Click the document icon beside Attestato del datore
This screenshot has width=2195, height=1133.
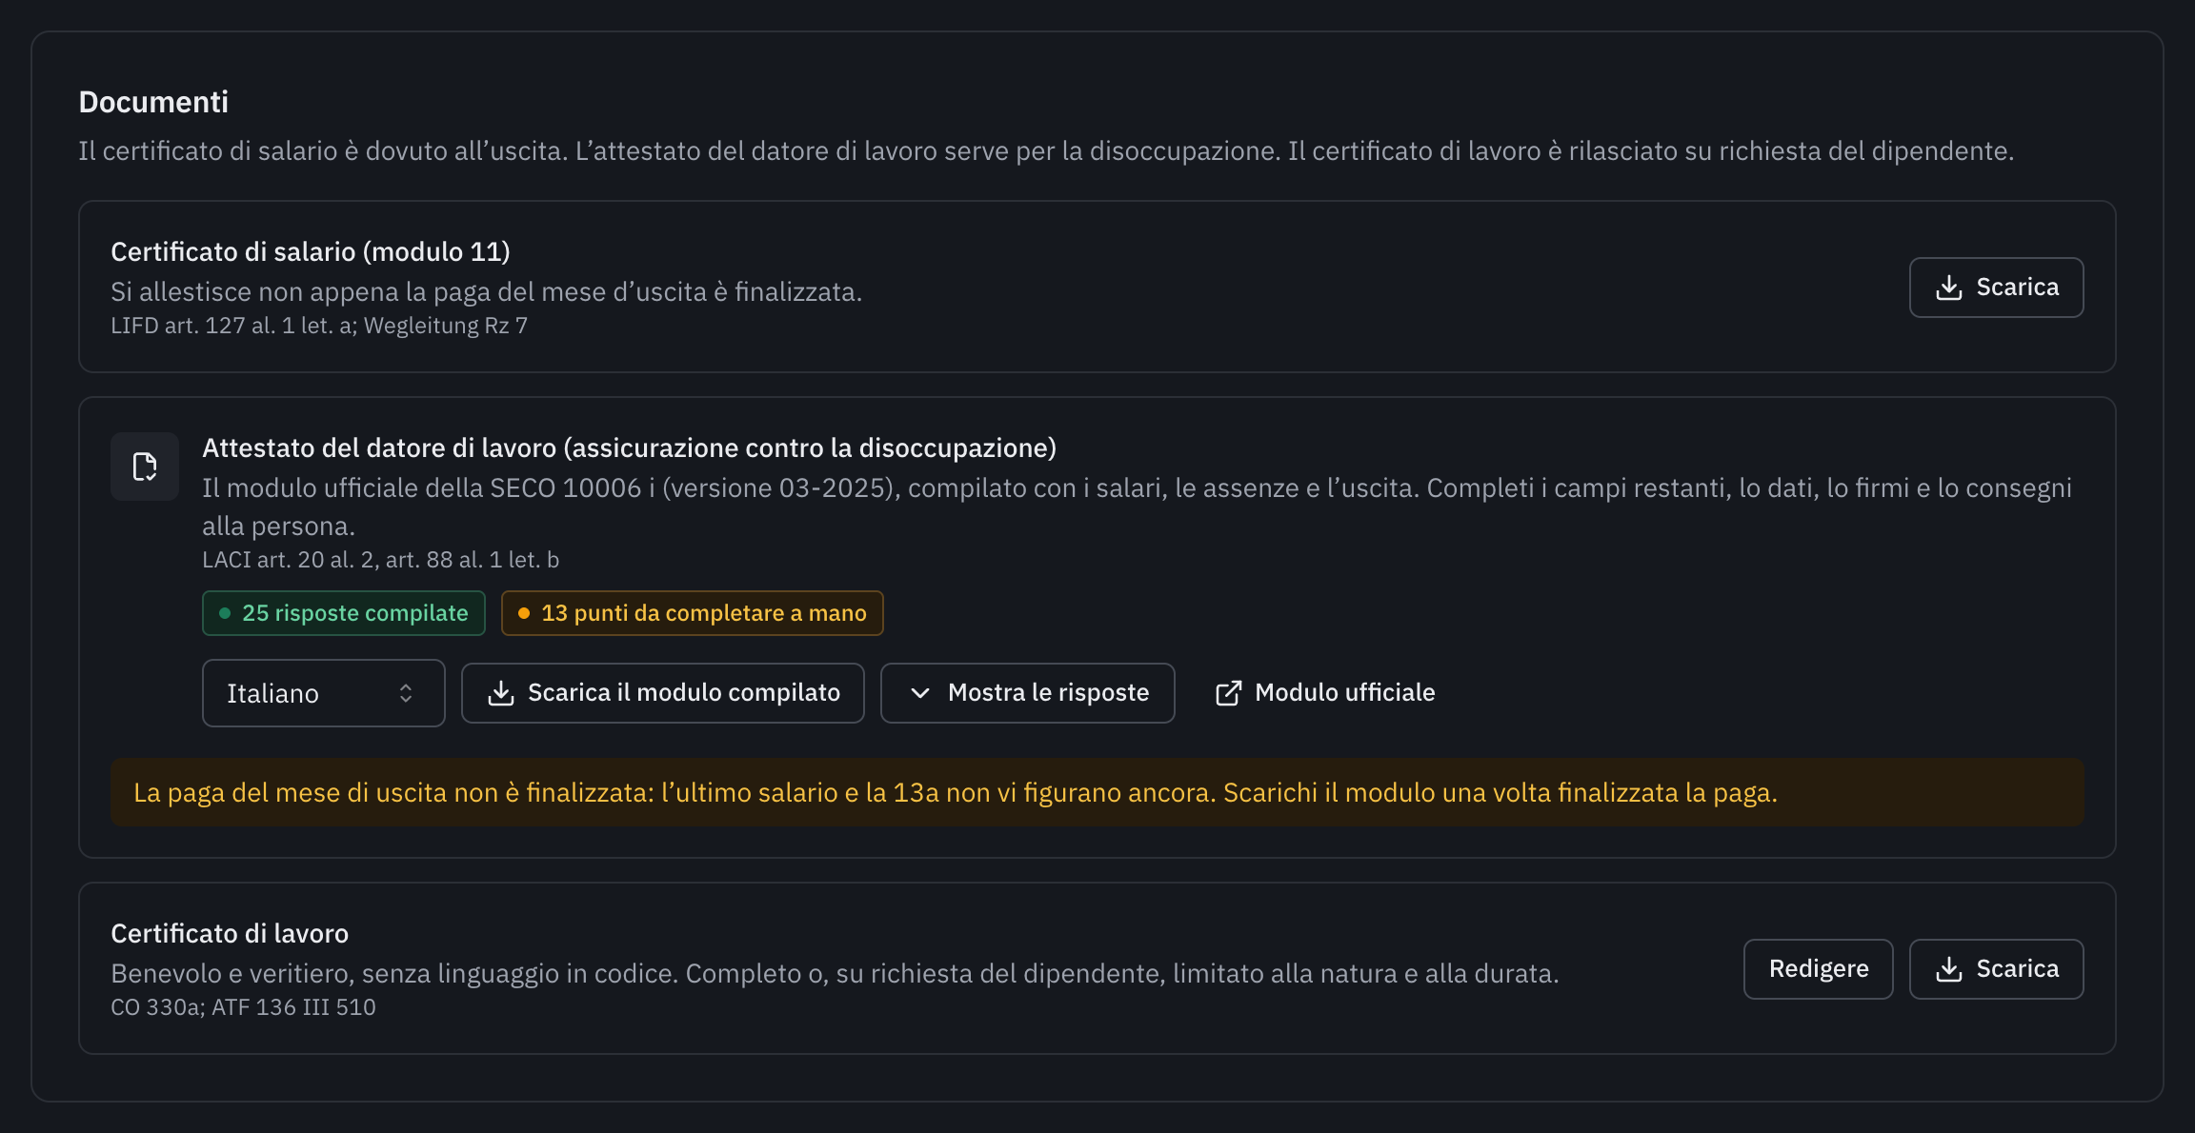point(145,467)
